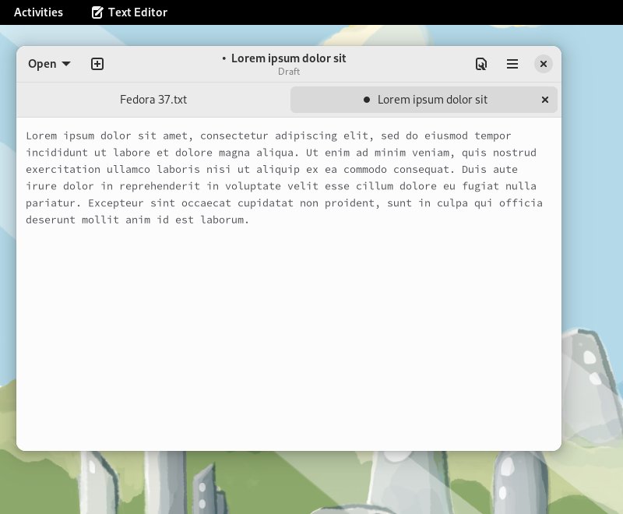Screen dimensions: 623x514
Task: Click the header title 'Lorem ipsum dolor sit'
Action: (x=289, y=58)
